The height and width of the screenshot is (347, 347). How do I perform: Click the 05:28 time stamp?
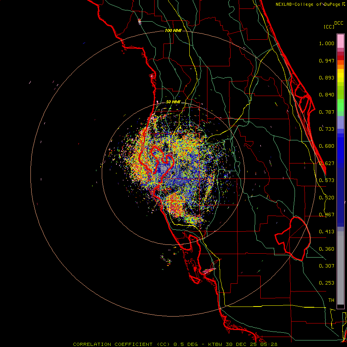(269, 344)
